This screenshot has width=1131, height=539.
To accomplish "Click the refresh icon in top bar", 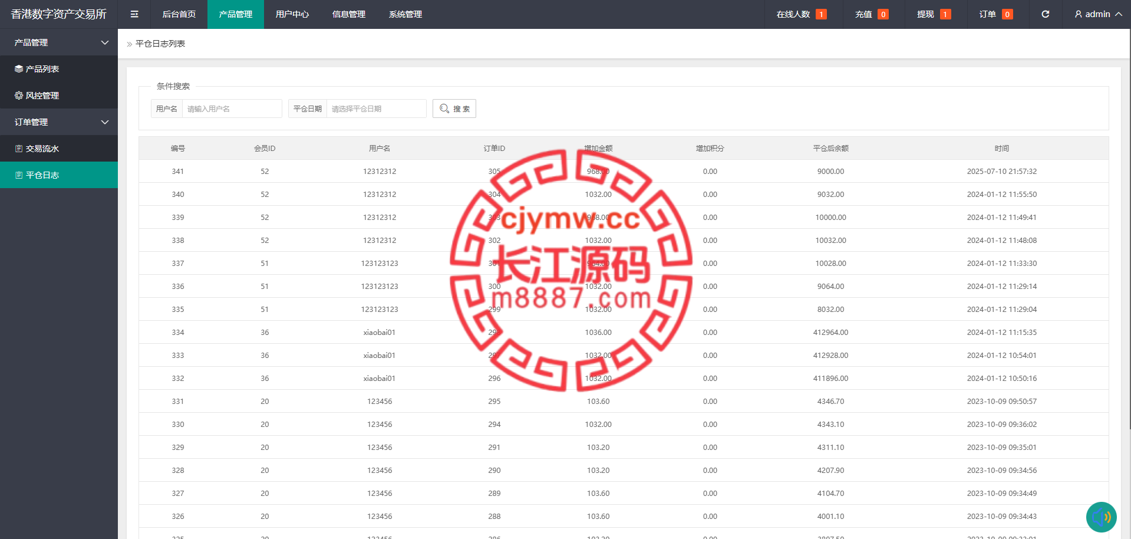I will point(1045,14).
